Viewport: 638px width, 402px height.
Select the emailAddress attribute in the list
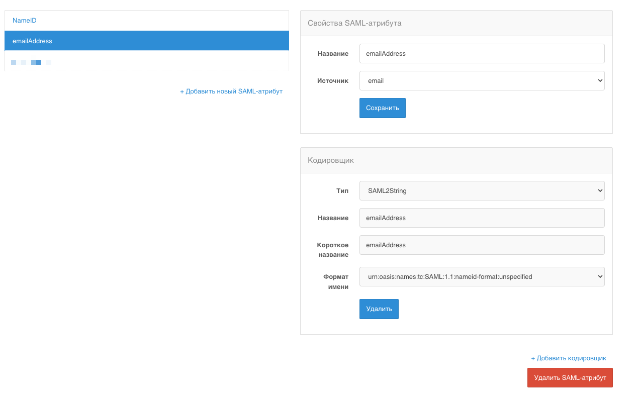click(x=31, y=41)
